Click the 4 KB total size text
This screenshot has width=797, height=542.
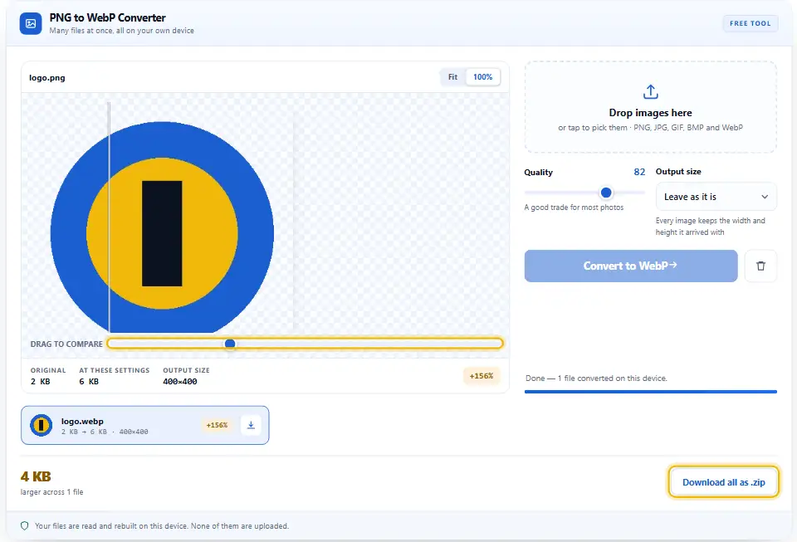[36, 476]
